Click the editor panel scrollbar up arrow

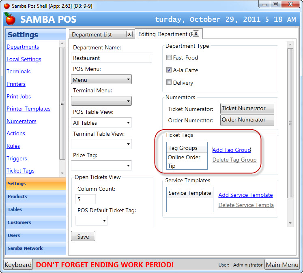290,45
